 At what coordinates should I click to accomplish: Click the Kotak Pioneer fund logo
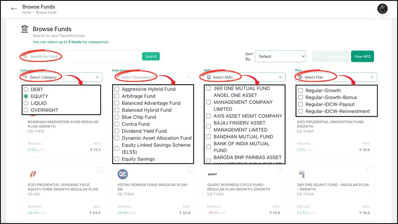click(x=123, y=174)
